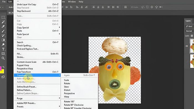Viewport: 194px width, 109px height.
Task: Select the Eyedropper tool
Action: 3,26
